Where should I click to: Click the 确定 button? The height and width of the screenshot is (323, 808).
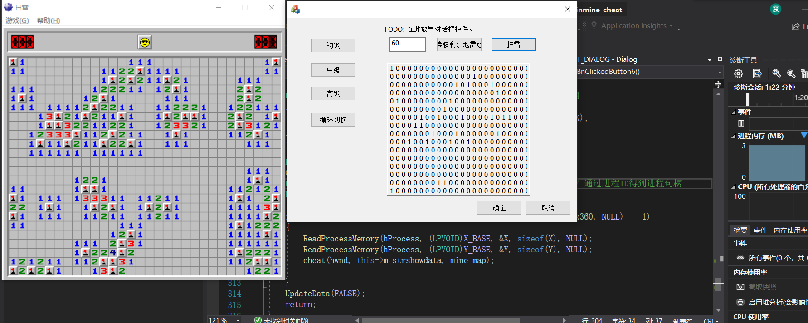coord(499,208)
